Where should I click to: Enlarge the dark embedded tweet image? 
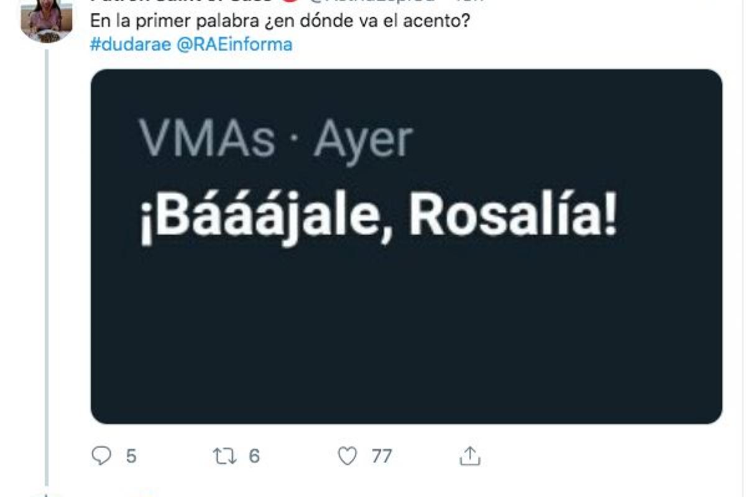[407, 247]
